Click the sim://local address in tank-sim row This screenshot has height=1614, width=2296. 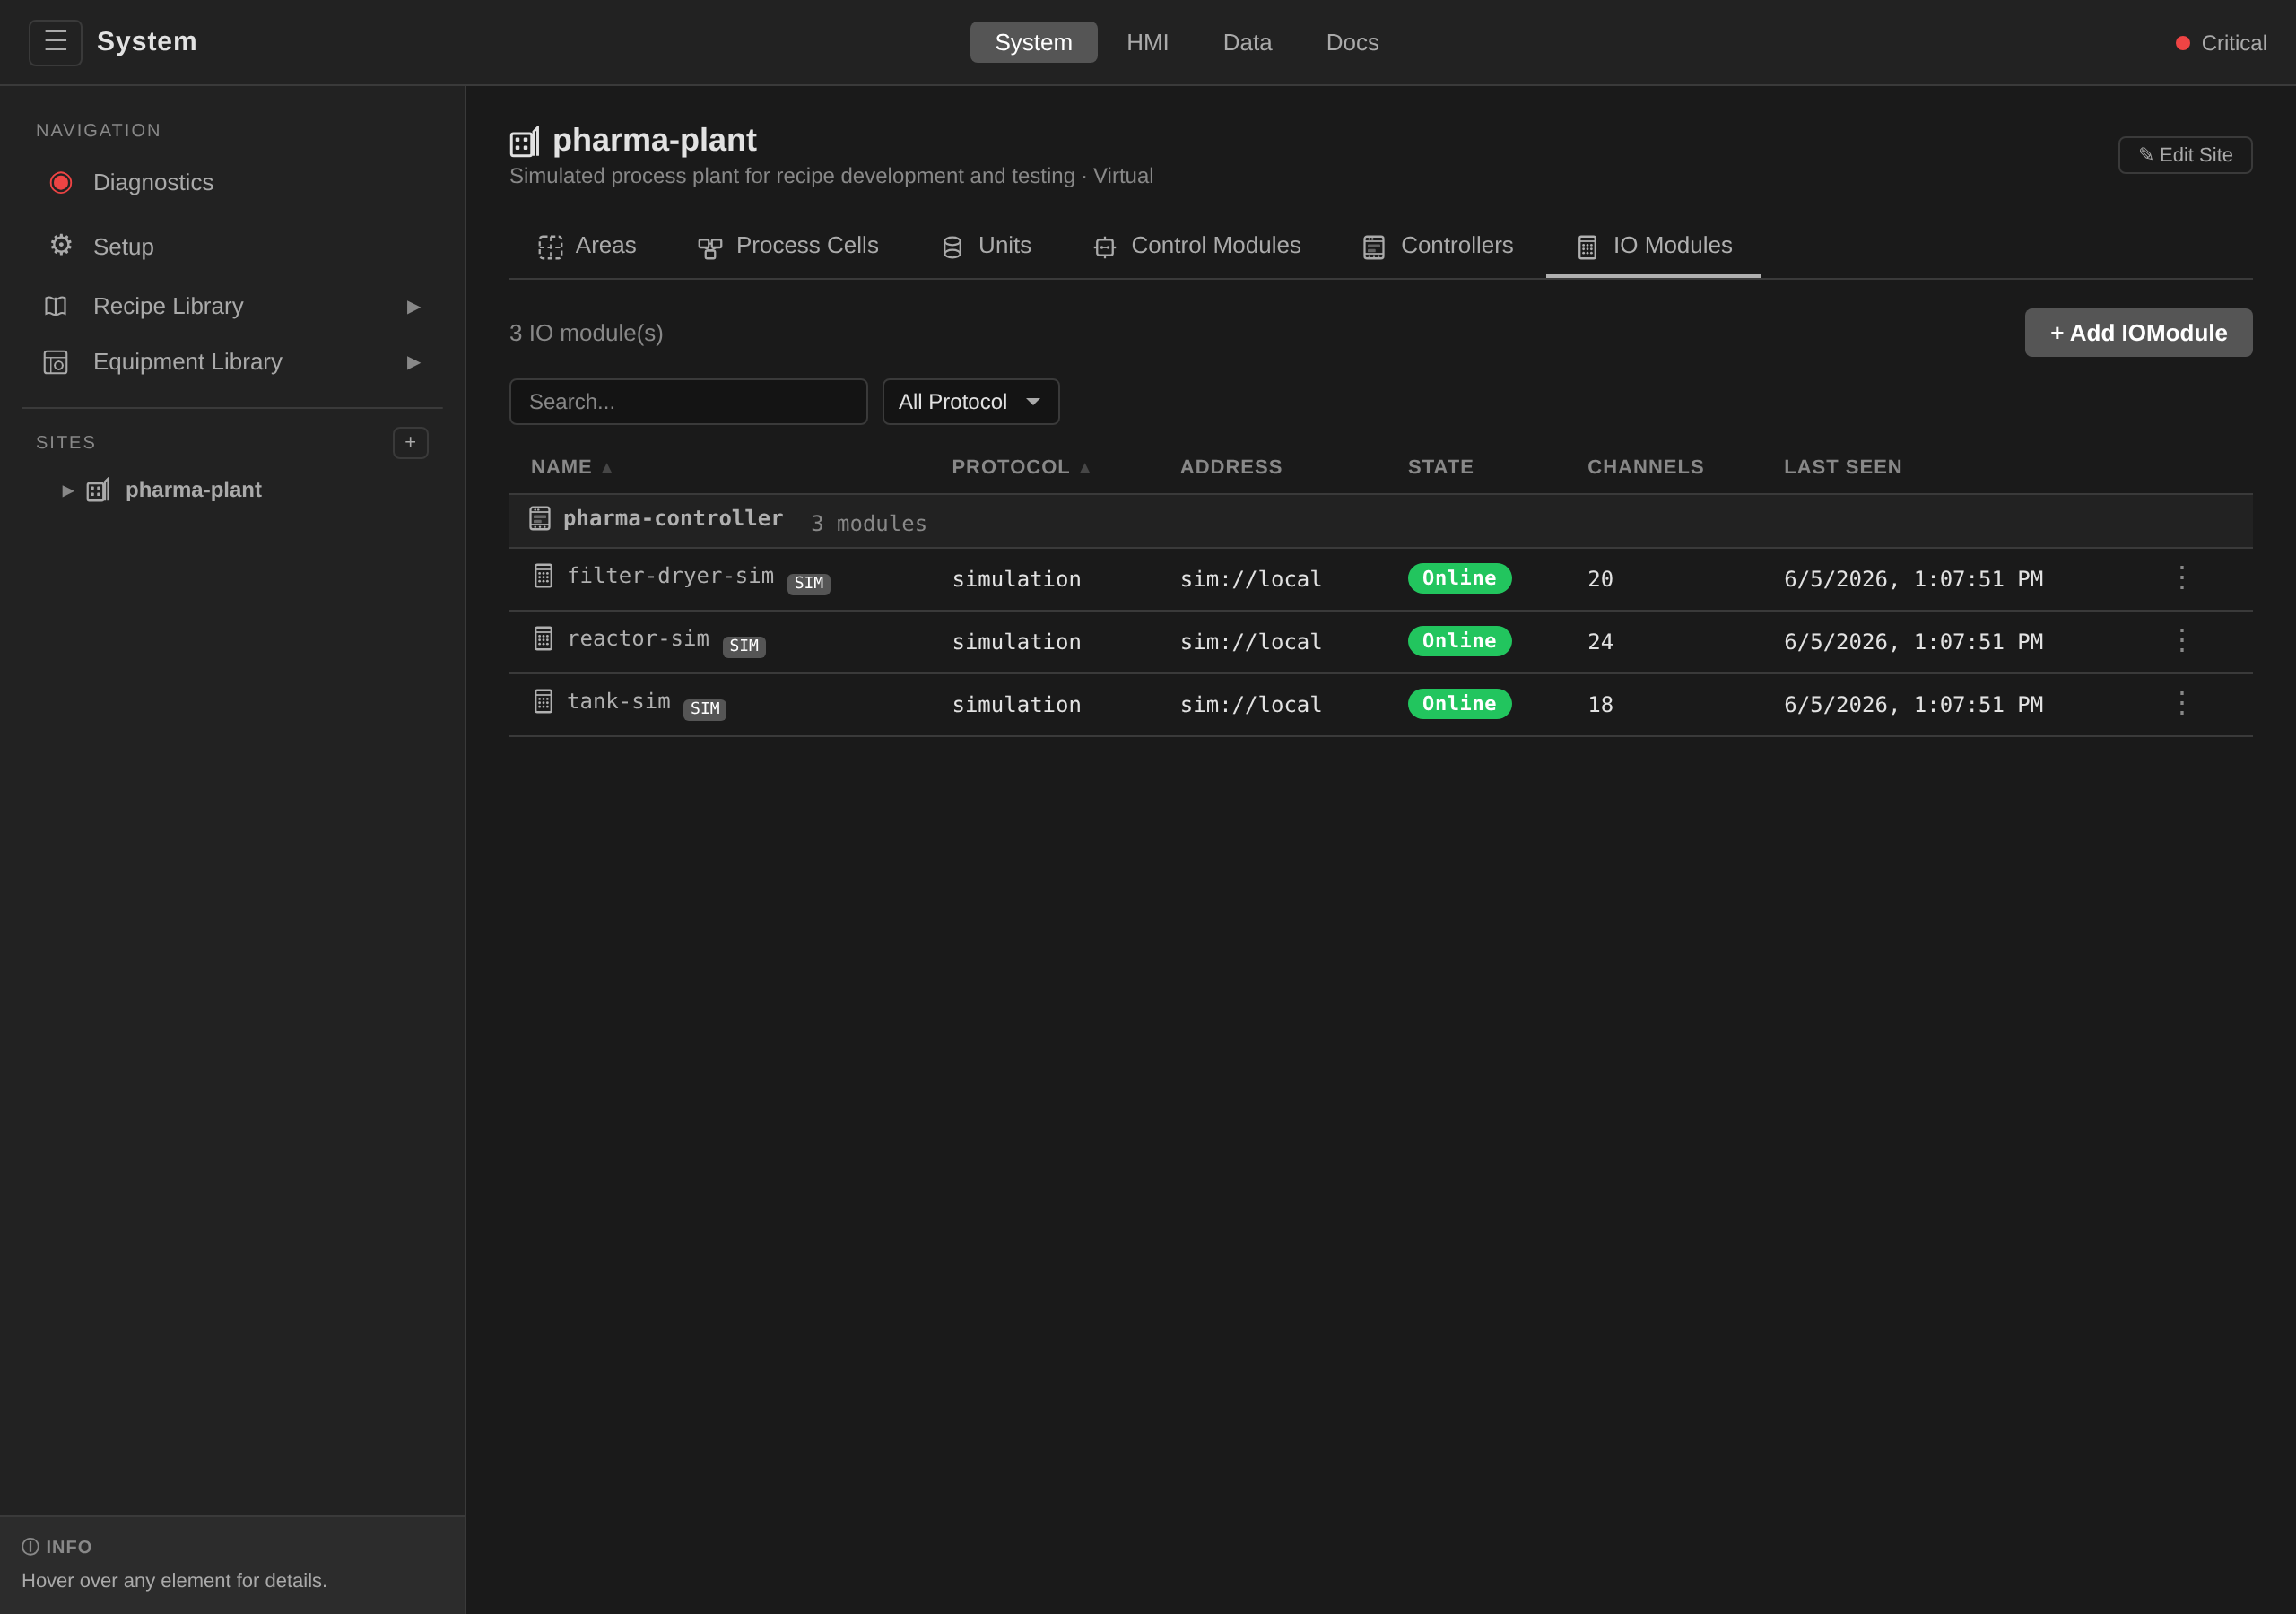click(1250, 705)
